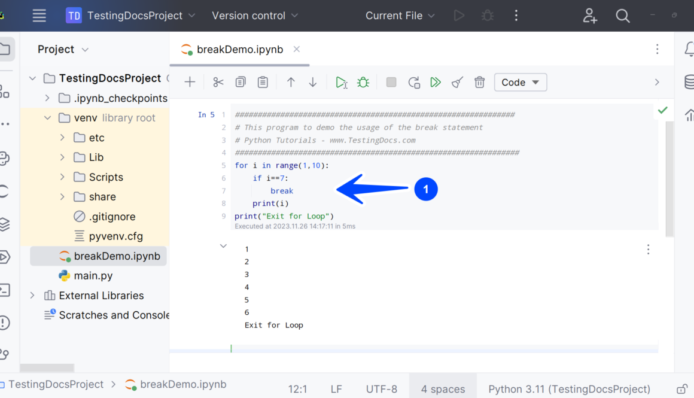Screen dimensions: 694x398
Task: Move cell down with the down arrow
Action: click(x=313, y=83)
